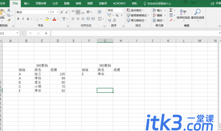The height and width of the screenshot is (131, 221).
Task: Click the Clear eraser icon
Action: point(171,20)
